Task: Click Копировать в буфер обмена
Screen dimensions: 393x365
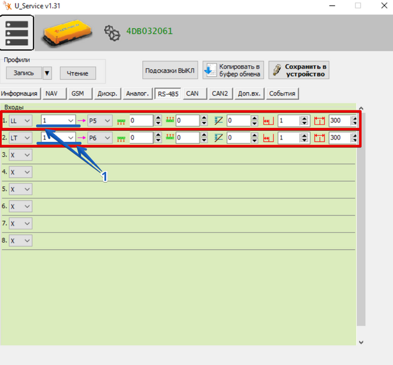Action: (x=233, y=70)
